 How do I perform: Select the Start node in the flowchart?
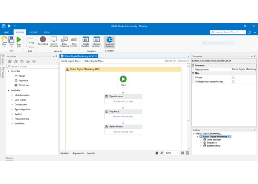123,80
